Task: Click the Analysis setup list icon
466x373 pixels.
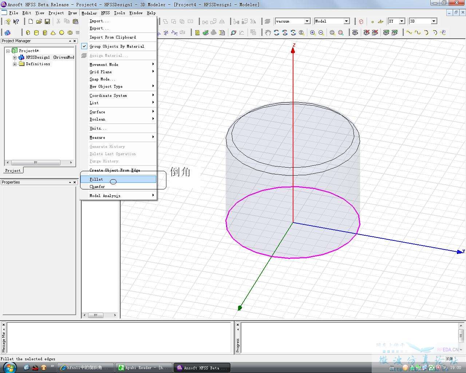Action: (x=197, y=33)
